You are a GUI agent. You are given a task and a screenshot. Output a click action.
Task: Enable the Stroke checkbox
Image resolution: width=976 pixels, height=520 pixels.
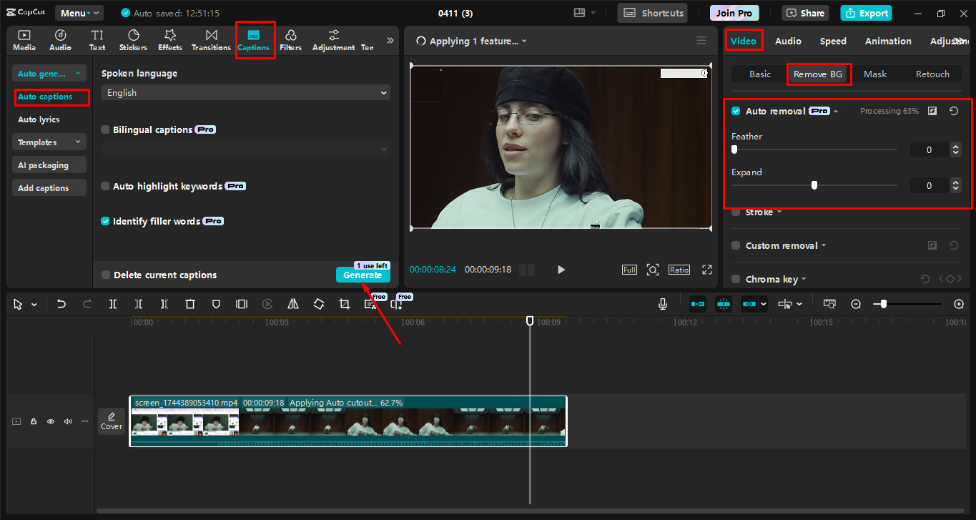(x=736, y=212)
